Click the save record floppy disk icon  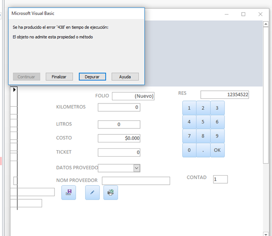tap(68, 192)
